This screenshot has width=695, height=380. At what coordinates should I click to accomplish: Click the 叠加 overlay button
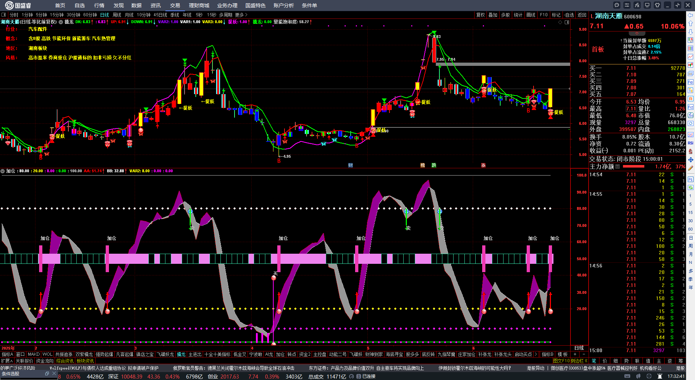click(493, 15)
